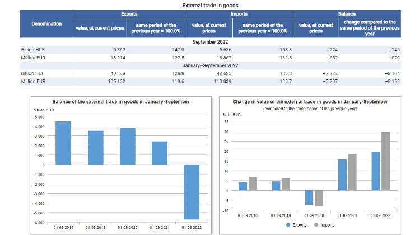Select the 01-09 2021 balance bar

click(x=160, y=153)
